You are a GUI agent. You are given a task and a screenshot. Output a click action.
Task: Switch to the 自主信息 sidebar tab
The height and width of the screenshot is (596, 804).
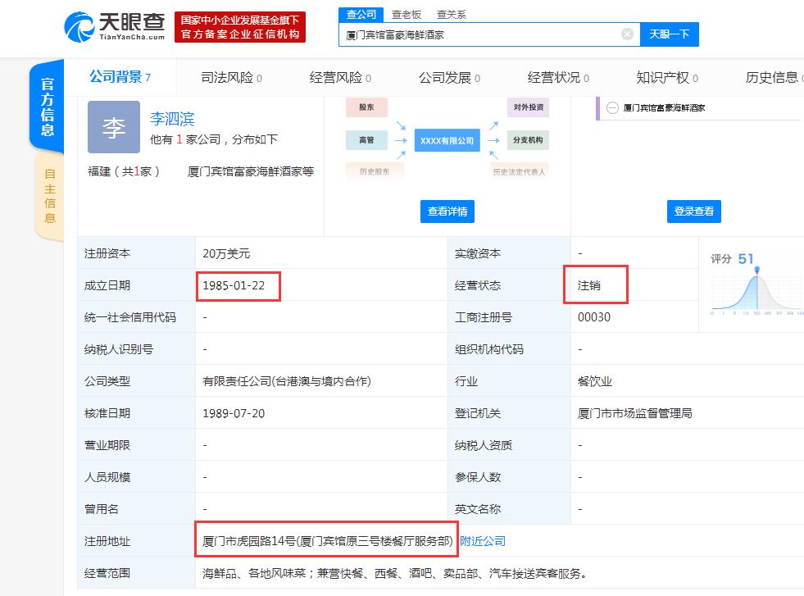(x=50, y=189)
